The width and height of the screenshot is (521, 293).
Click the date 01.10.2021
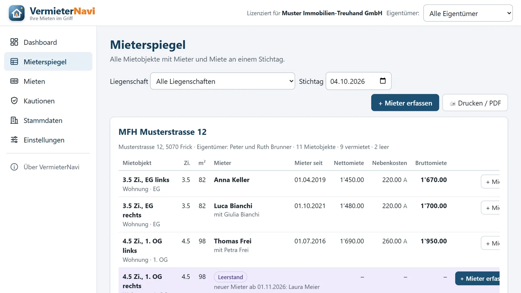(310, 206)
